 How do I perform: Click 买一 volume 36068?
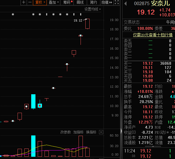[166, 63]
